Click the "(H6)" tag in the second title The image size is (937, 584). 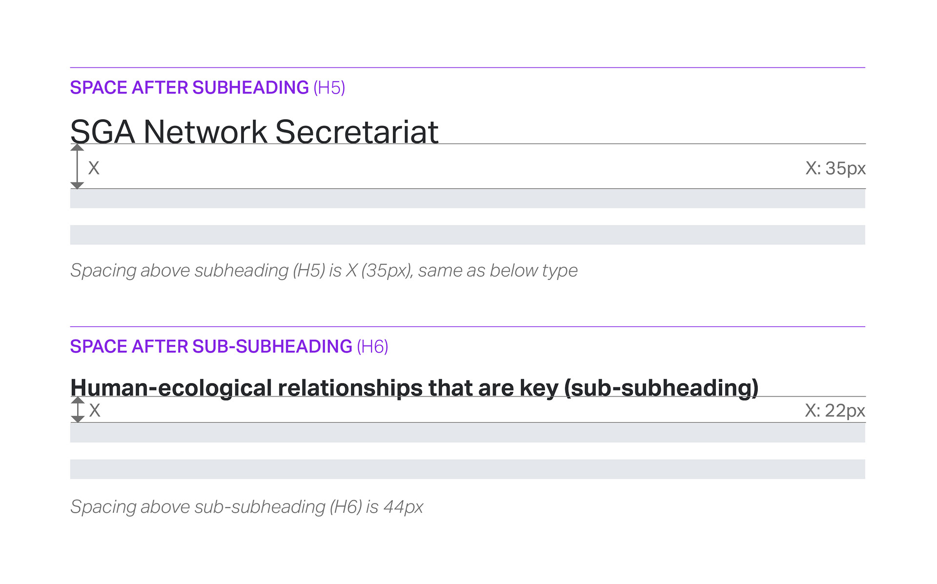372,346
